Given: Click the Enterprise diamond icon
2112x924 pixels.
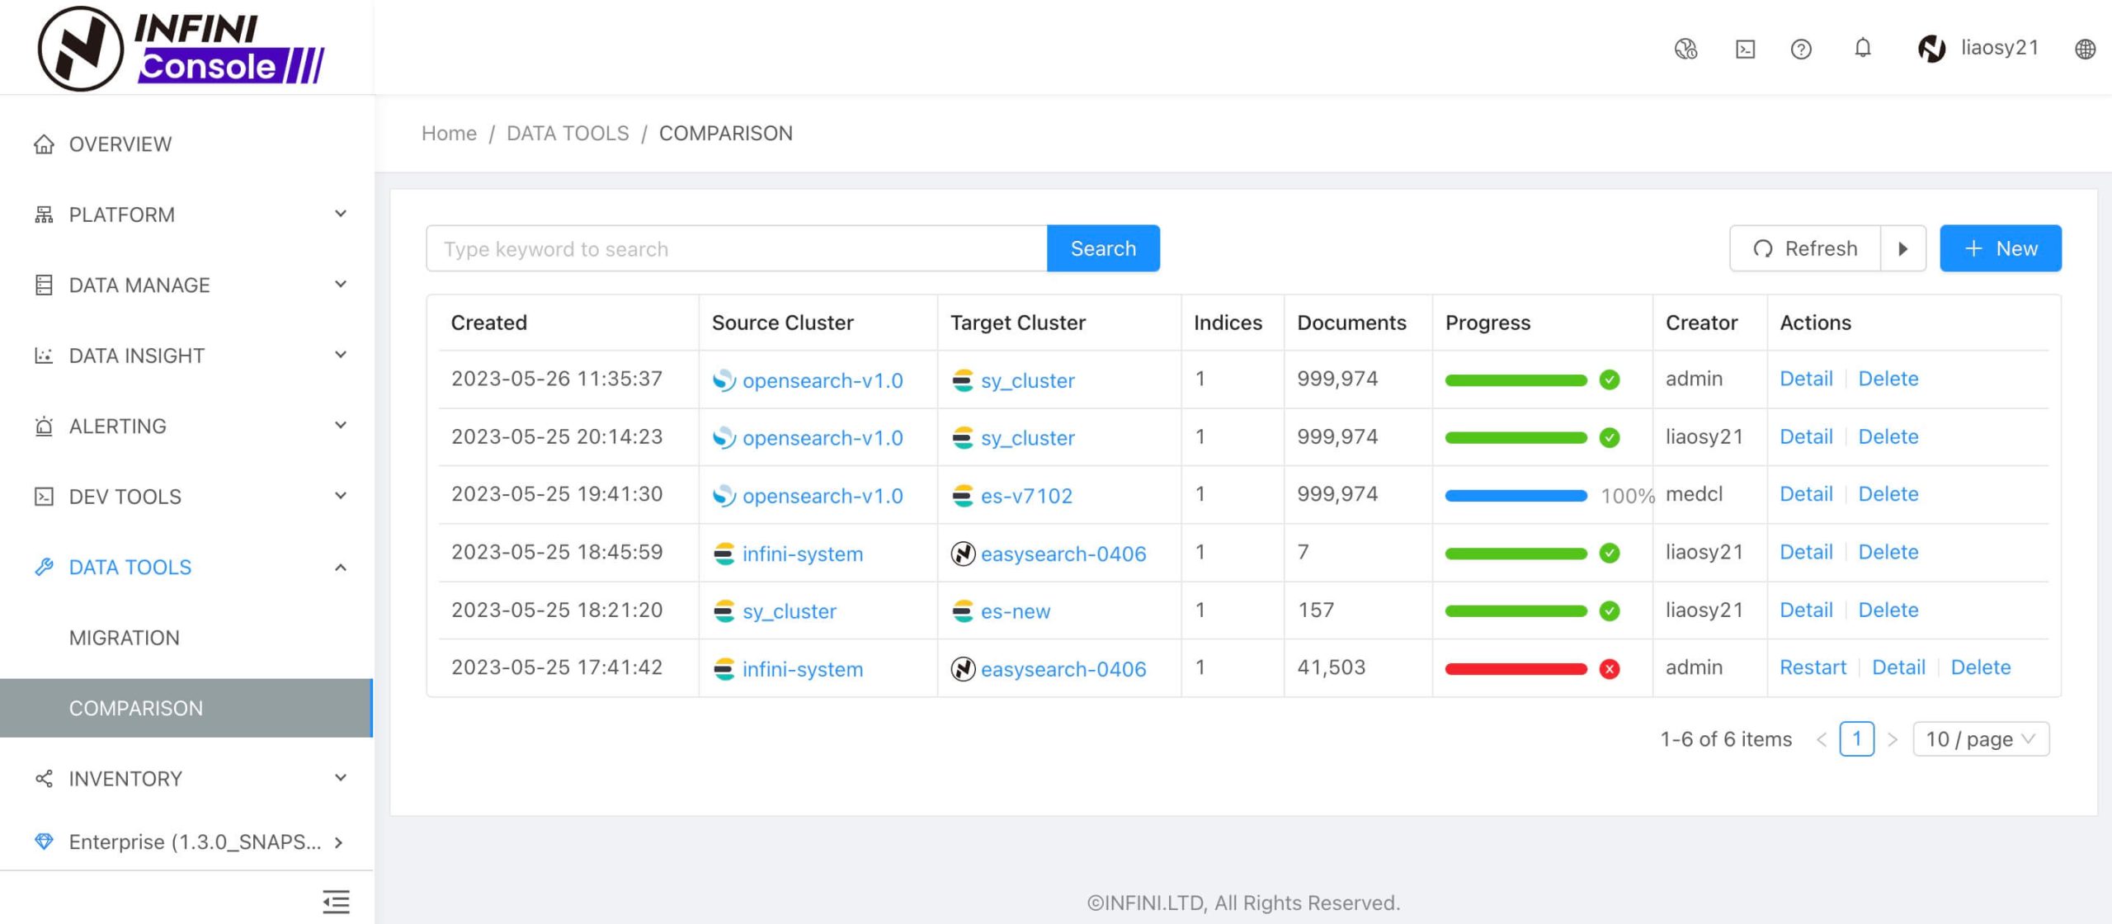Looking at the screenshot, I should (44, 841).
